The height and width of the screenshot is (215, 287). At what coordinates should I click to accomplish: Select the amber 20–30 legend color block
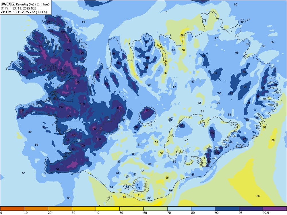tap(60, 209)
